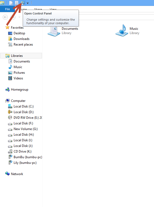Select the Libraries node in sidebar
This screenshot has width=154, height=207.
(21, 56)
